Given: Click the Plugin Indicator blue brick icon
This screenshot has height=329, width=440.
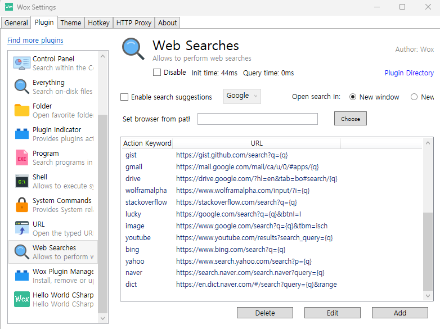Looking at the screenshot, I should click(22, 134).
